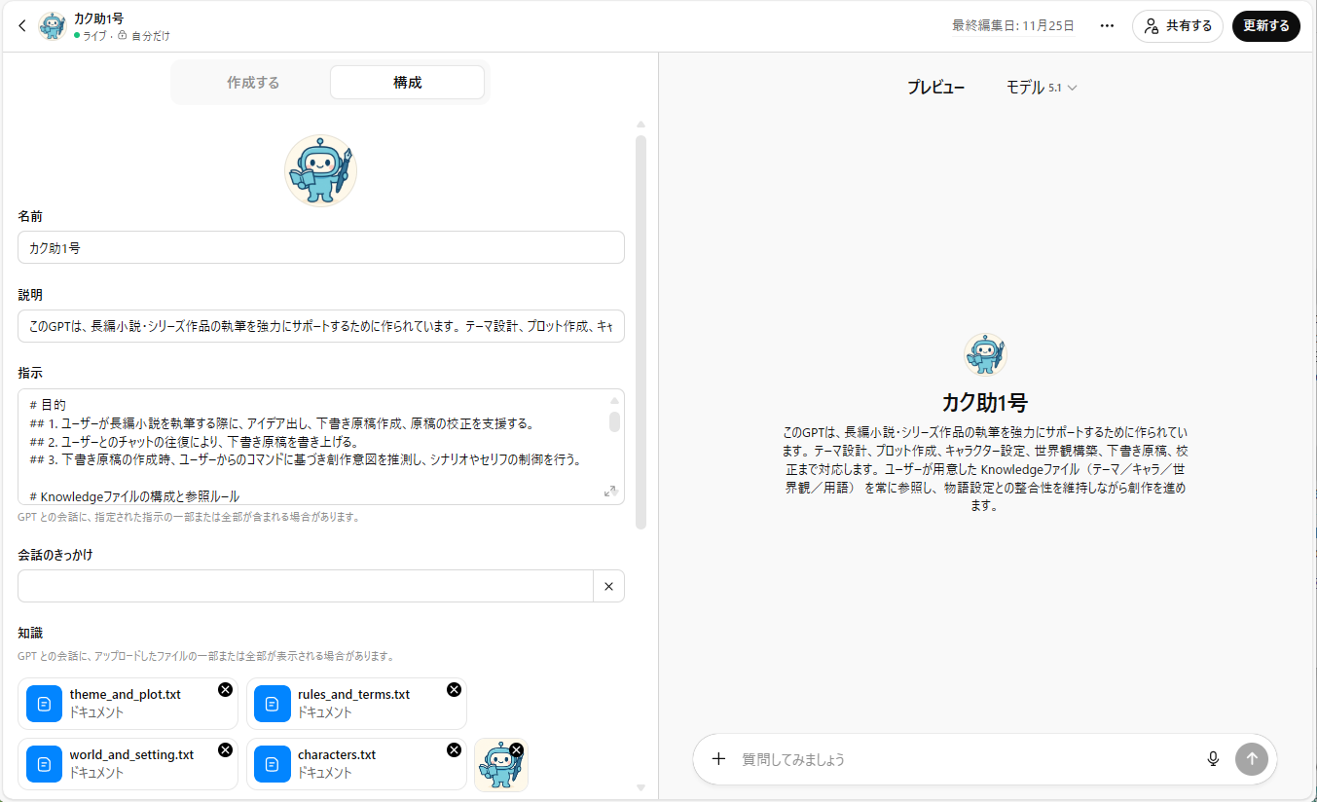Image resolution: width=1317 pixels, height=802 pixels.
Task: Click the GPT profile avatar image
Action: [x=320, y=170]
